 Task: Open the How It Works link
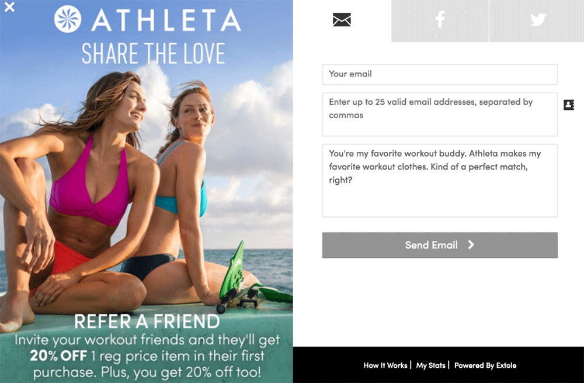click(385, 365)
